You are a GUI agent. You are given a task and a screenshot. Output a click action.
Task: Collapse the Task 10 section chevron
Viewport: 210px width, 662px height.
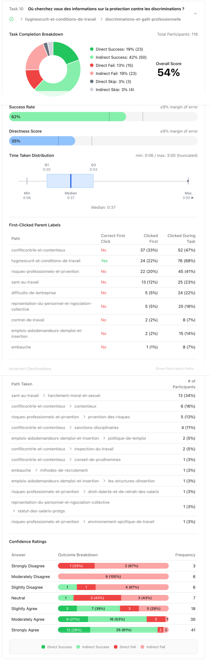pyautogui.click(x=195, y=14)
